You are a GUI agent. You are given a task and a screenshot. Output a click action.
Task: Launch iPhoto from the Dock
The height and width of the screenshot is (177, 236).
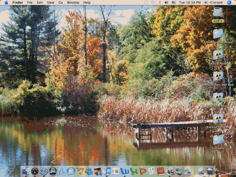tap(98, 171)
